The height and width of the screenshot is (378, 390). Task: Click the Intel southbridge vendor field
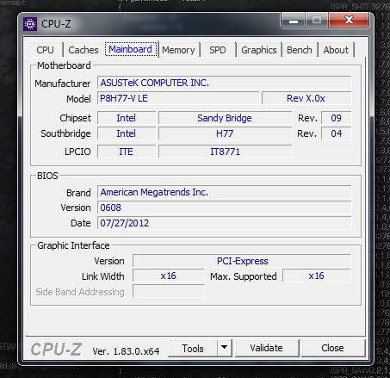[127, 133]
